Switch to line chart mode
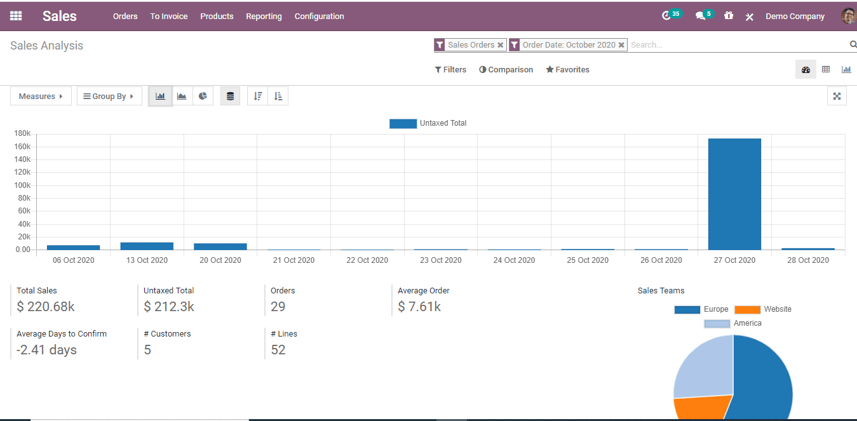This screenshot has width=857, height=421. tap(182, 97)
